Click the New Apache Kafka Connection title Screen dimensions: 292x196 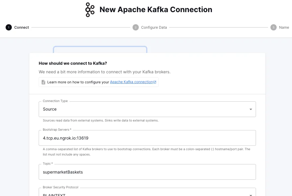pyautogui.click(x=156, y=10)
